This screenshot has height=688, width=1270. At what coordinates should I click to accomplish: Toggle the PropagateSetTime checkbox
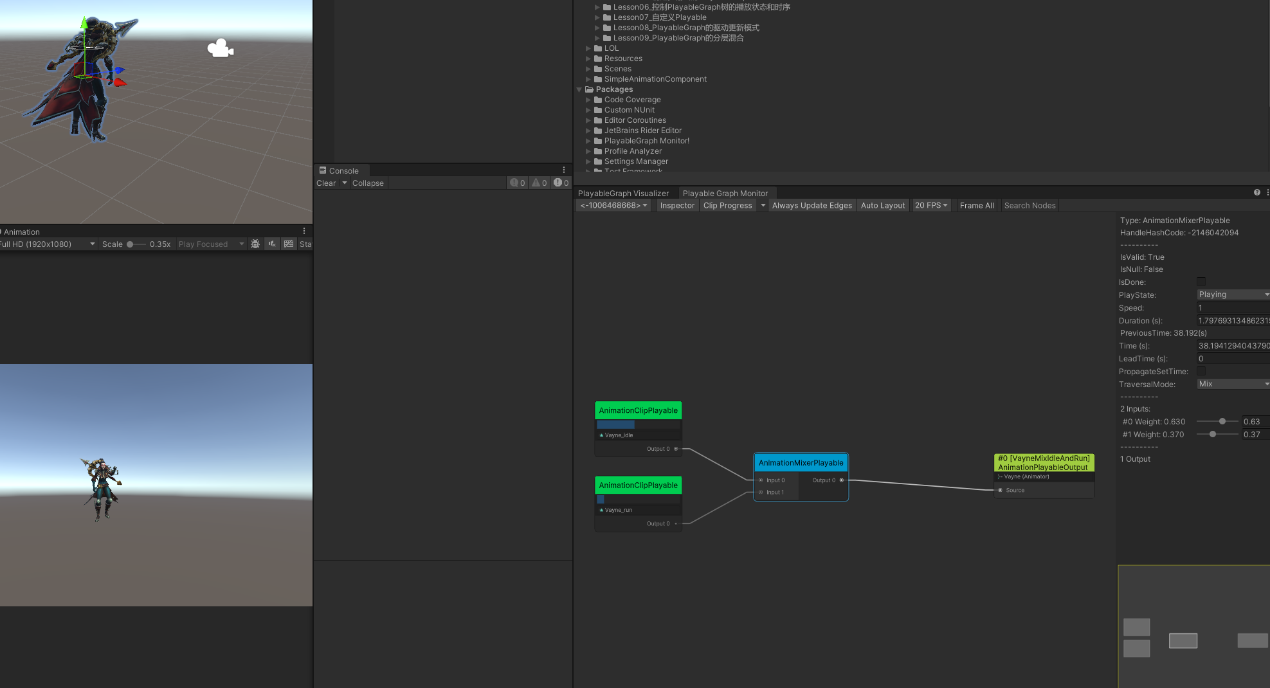point(1201,372)
